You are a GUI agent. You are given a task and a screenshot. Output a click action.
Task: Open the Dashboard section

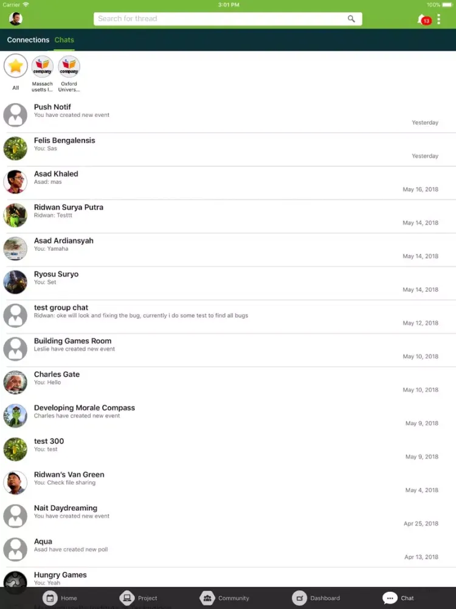[x=316, y=598]
